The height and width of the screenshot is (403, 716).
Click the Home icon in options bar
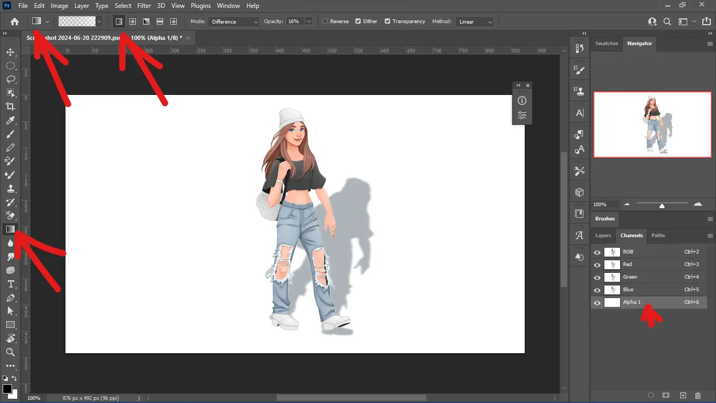coord(15,22)
